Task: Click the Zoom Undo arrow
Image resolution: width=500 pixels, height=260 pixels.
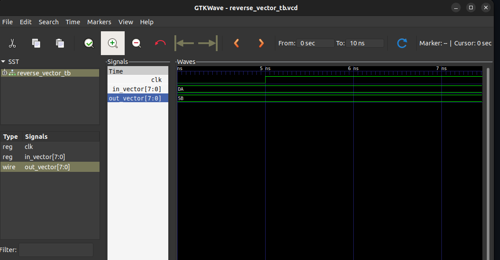Action: [x=160, y=43]
